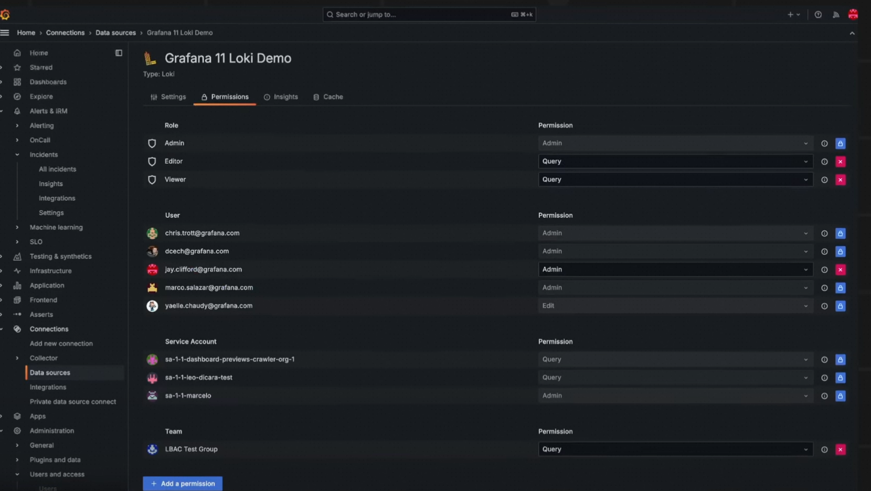Expand the Alerting sidebar section
871x491 pixels.
click(x=17, y=126)
